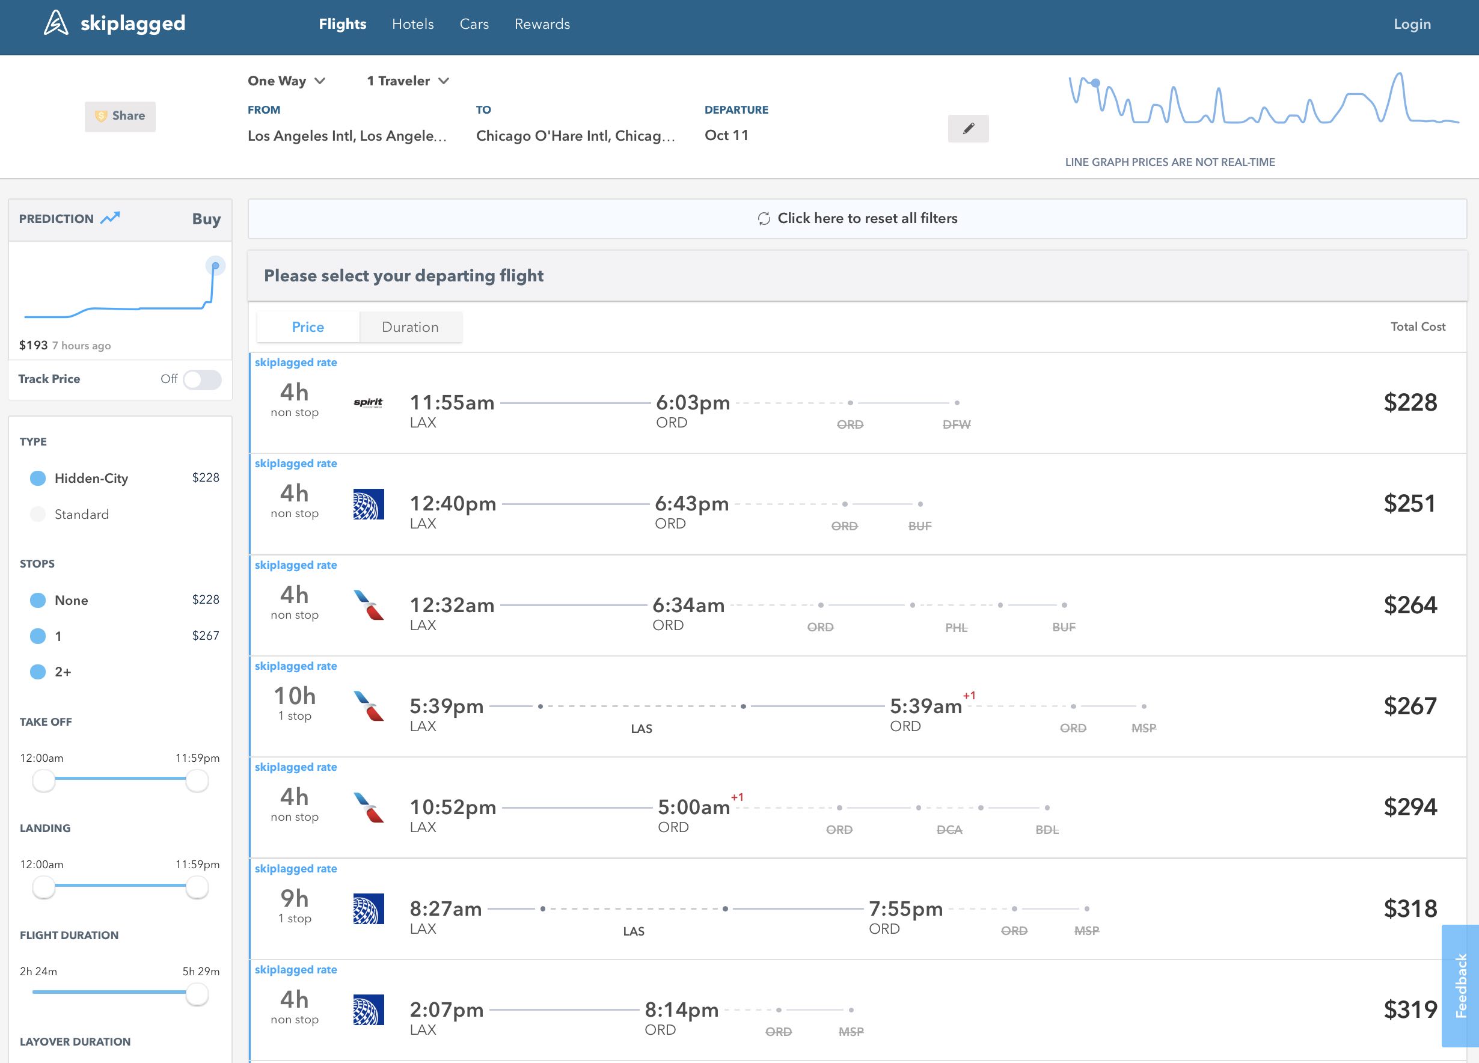Click the right Take Off slider handle
The height and width of the screenshot is (1063, 1479).
(197, 780)
